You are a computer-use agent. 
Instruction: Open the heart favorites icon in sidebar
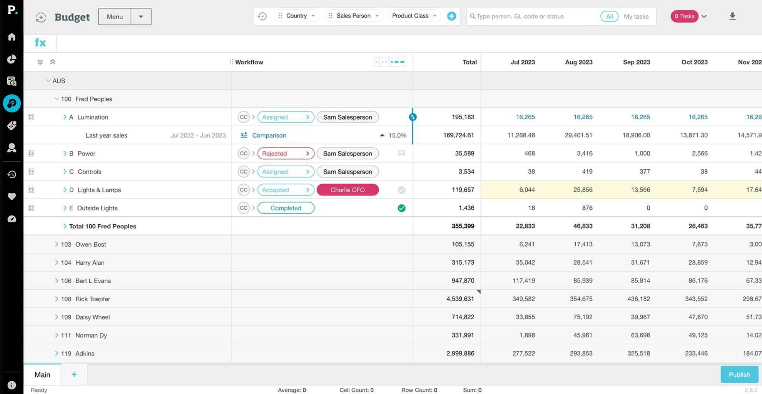pyautogui.click(x=12, y=197)
